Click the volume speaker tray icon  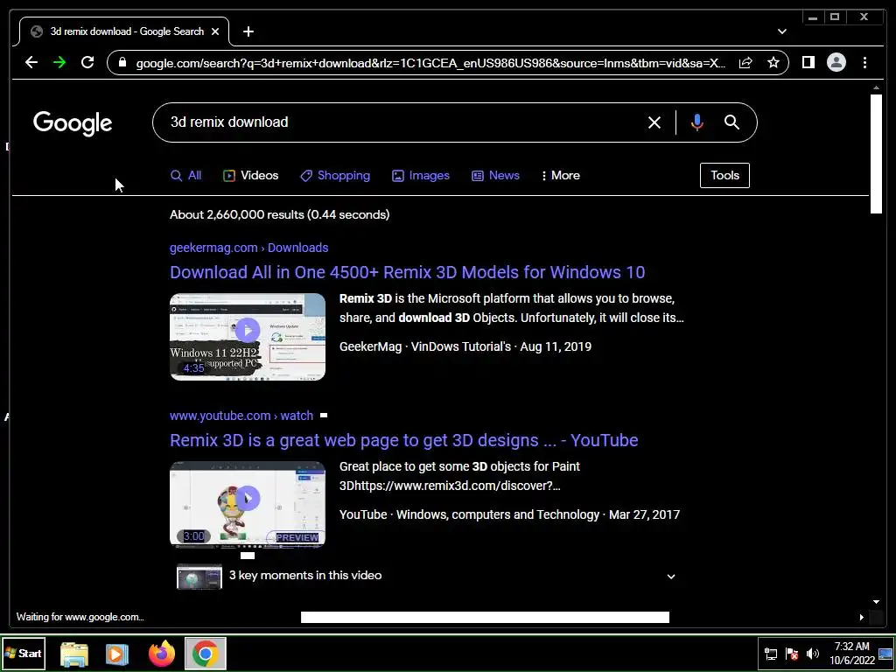[812, 654]
